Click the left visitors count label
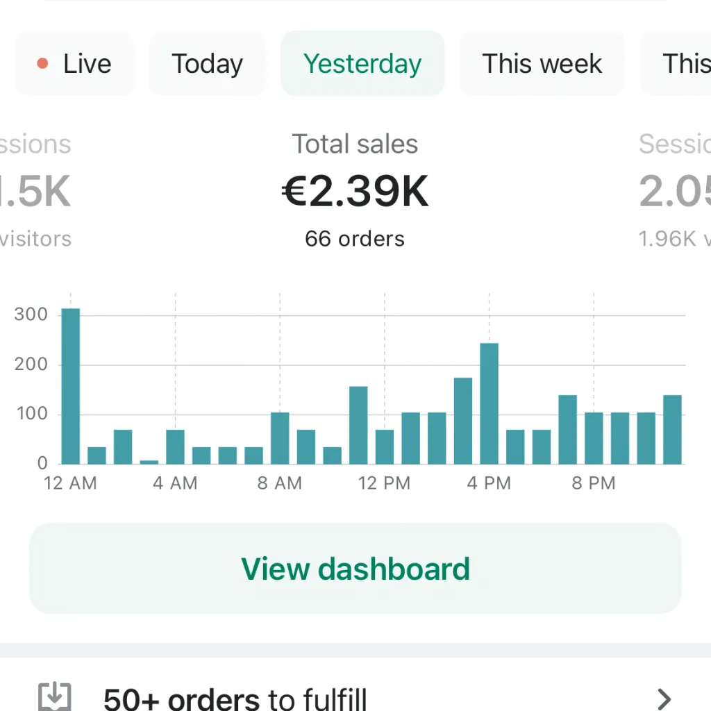Viewport: 711px width, 711px height. [x=35, y=239]
